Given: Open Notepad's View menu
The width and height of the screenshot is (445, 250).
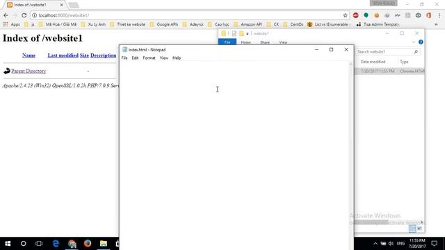Looking at the screenshot, I should tap(164, 58).
